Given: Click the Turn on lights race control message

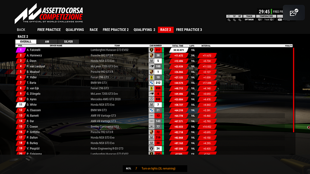Looking at the screenshot, I should pyautogui.click(x=158, y=169).
